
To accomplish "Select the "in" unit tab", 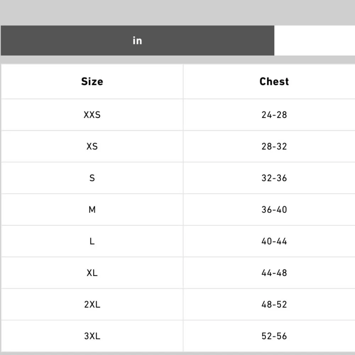I will click(137, 40).
